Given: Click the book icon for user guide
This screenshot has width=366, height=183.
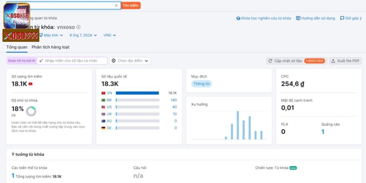Looking at the screenshot, I should 298,18.
